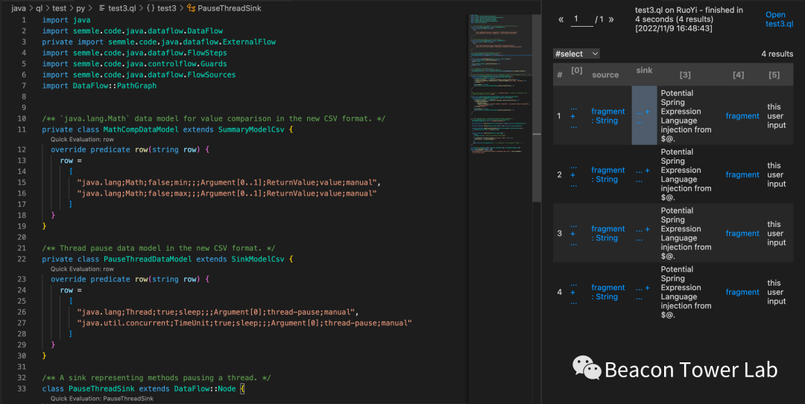Click the py breadcrumb folder

tap(80, 7)
